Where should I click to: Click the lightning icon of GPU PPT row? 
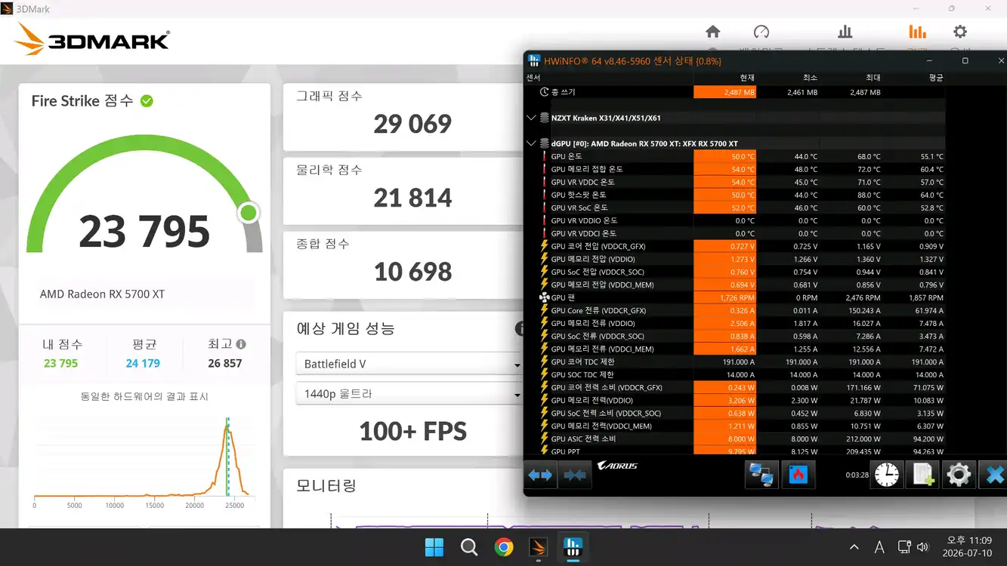click(544, 451)
